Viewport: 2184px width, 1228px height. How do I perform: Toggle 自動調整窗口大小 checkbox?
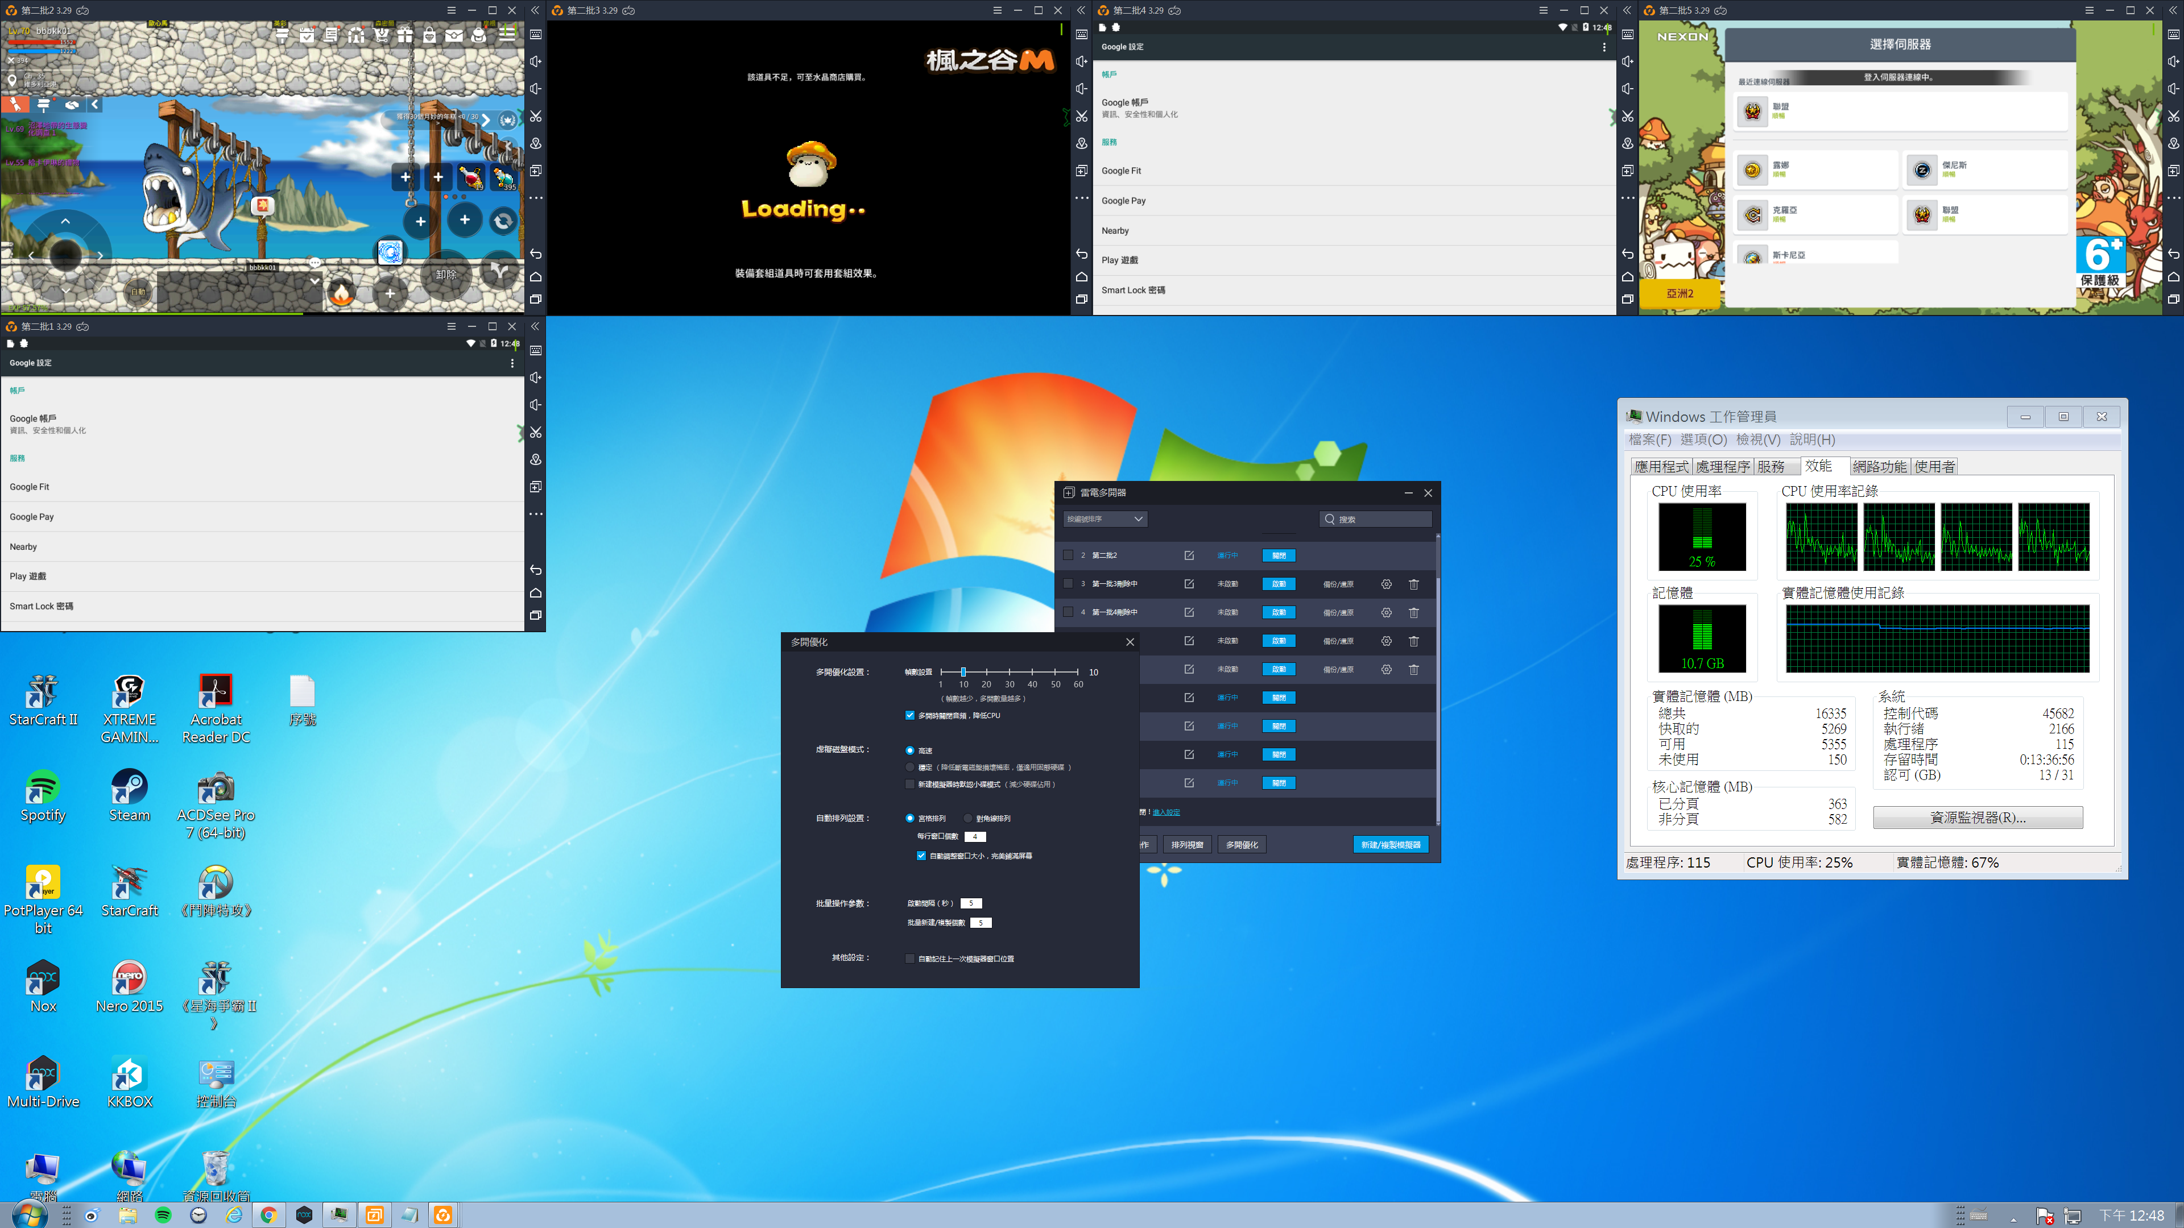[921, 856]
